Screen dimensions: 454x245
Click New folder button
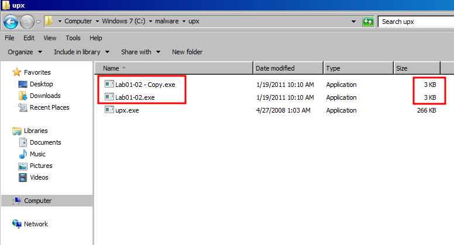tap(187, 52)
